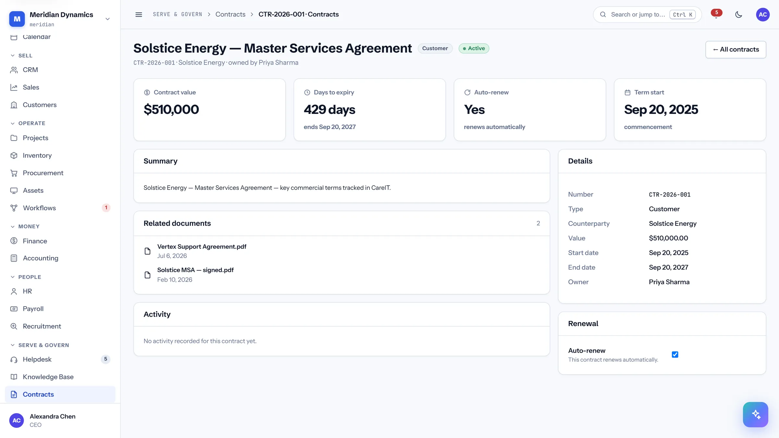Open Procurement from the sidebar
The height and width of the screenshot is (438, 779).
click(60, 173)
